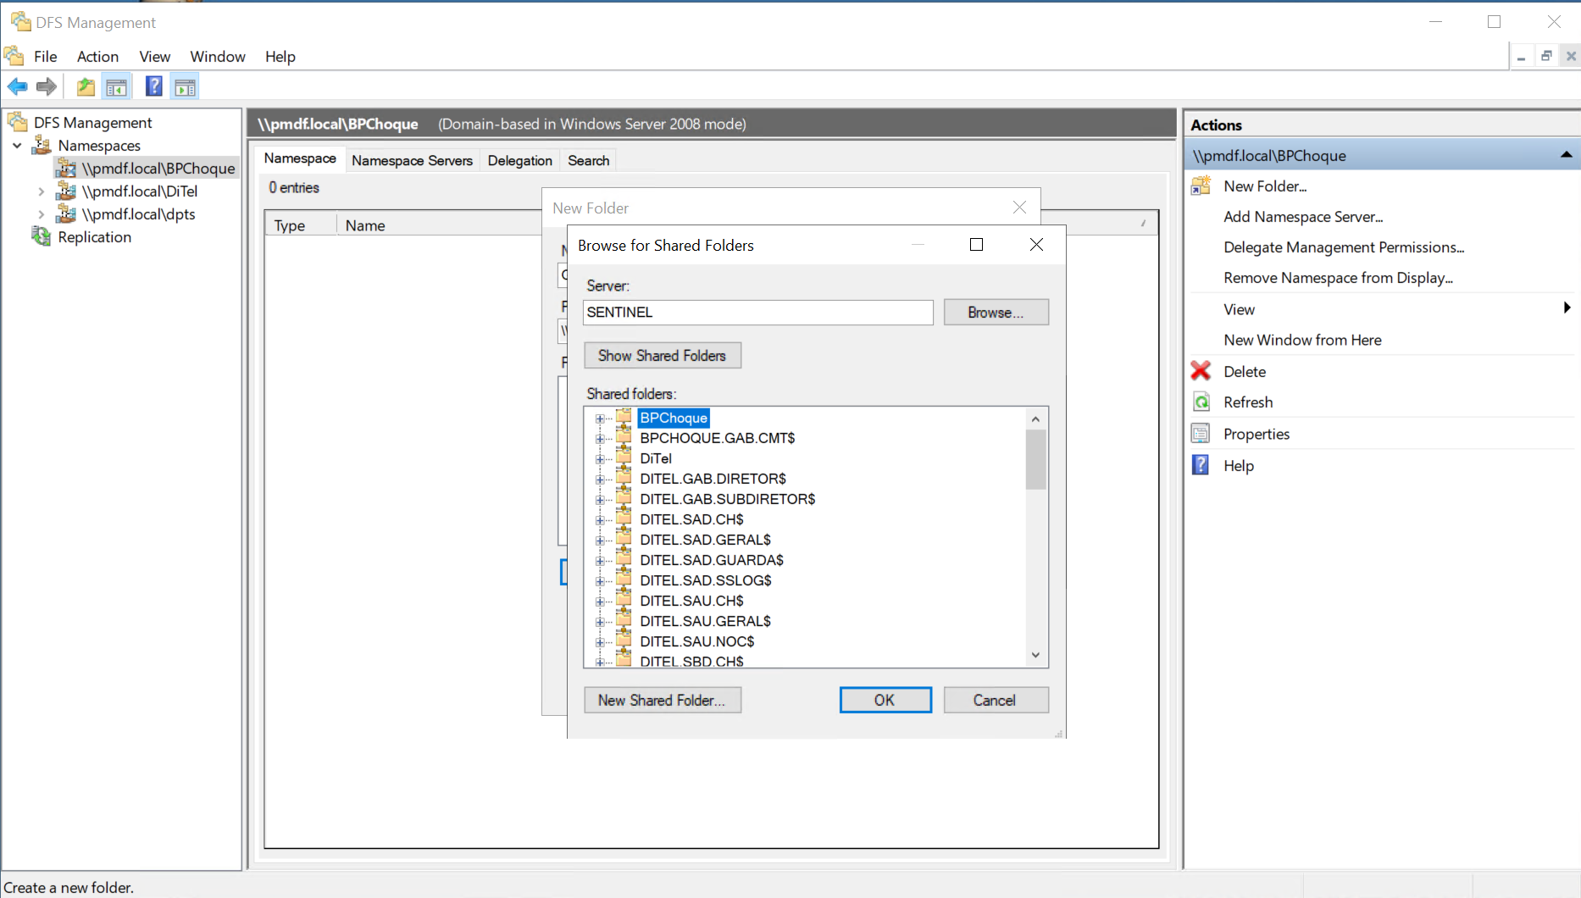The height and width of the screenshot is (898, 1581).
Task: Click the blue Help toolbar icon
Action: [x=153, y=86]
